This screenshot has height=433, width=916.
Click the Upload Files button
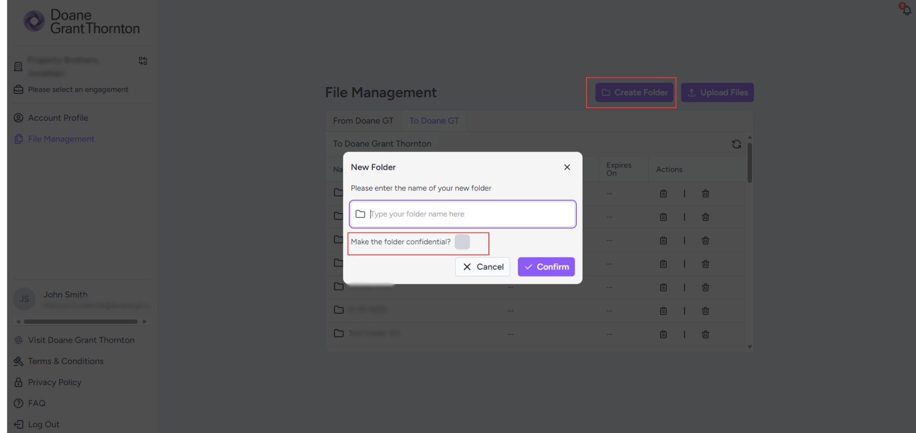(x=717, y=92)
